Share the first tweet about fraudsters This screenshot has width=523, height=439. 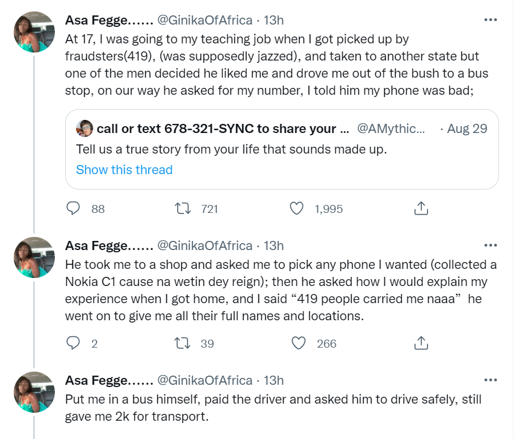[420, 209]
